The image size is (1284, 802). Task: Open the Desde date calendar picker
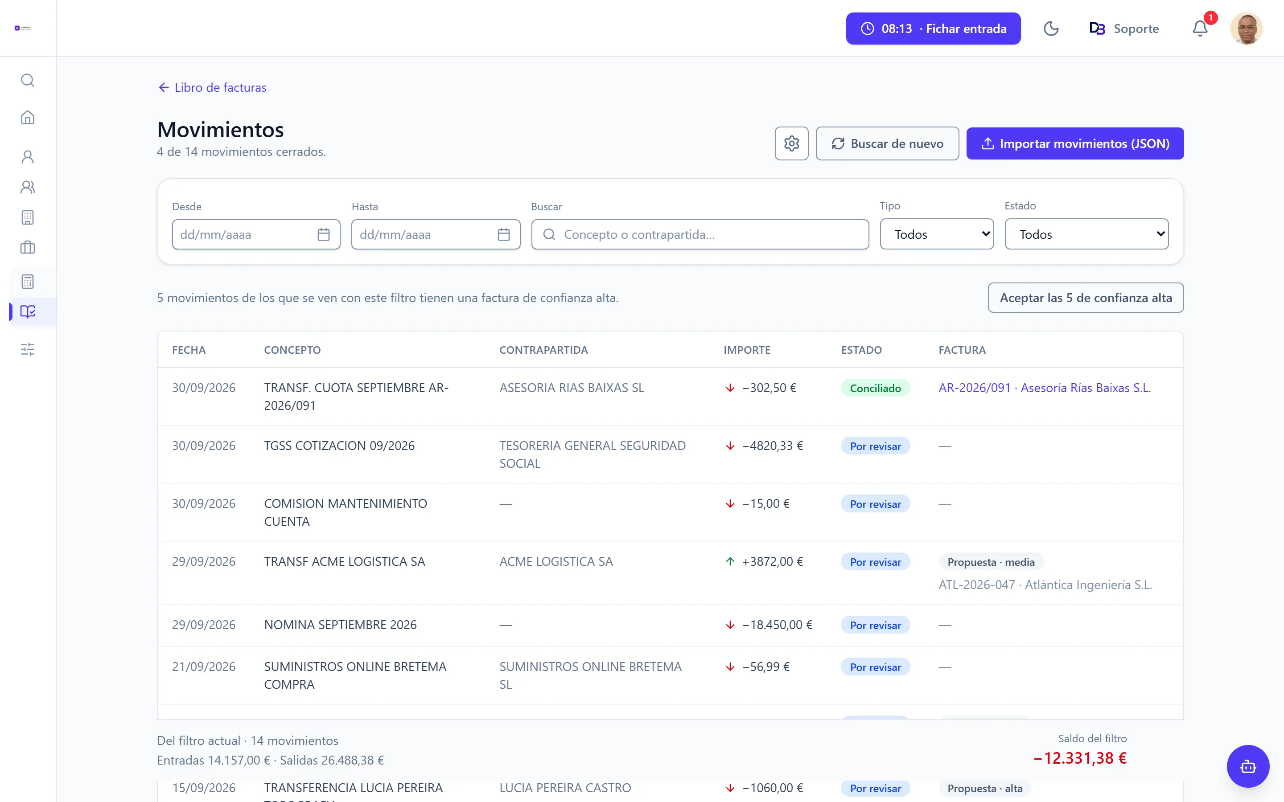[324, 234]
